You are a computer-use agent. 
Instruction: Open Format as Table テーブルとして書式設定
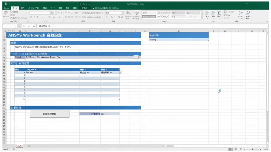tap(137, 15)
